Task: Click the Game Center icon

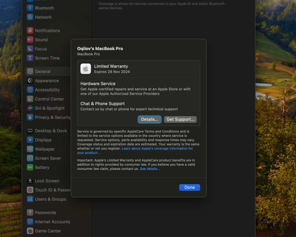Action: 30,231
